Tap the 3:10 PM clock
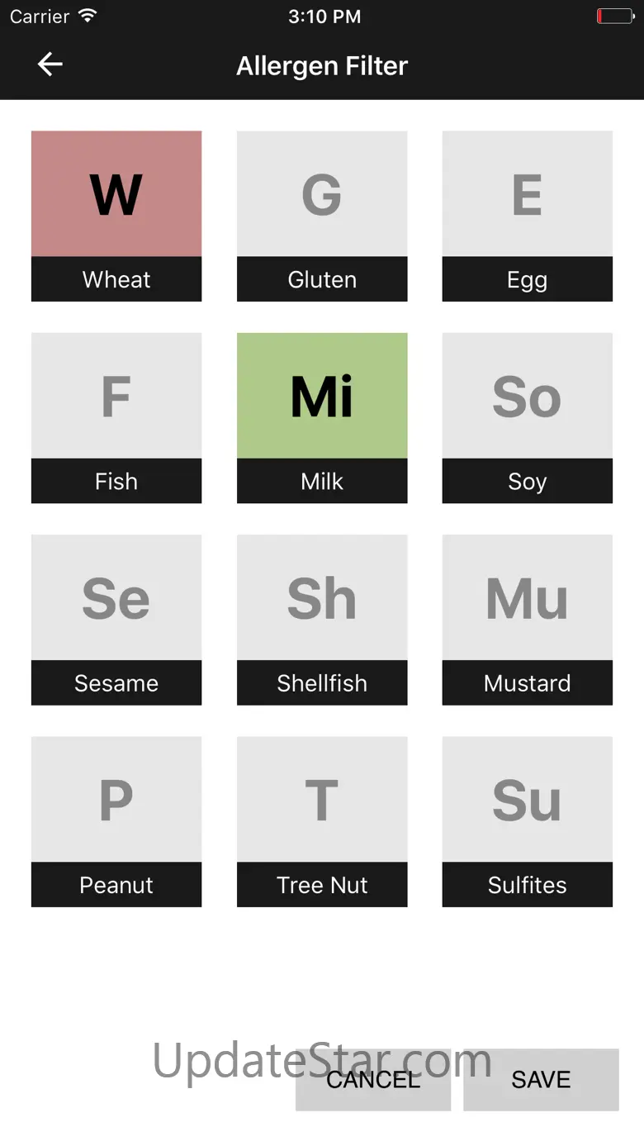Viewport: 644px width, 1146px height. (x=324, y=17)
